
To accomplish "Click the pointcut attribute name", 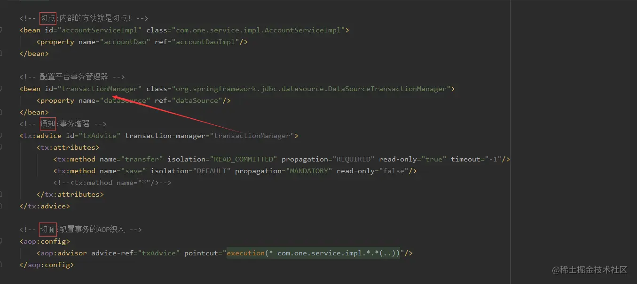I will click(x=201, y=253).
